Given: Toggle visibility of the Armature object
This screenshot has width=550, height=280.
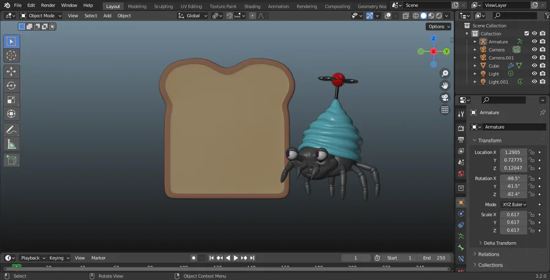Looking at the screenshot, I should click(x=534, y=42).
